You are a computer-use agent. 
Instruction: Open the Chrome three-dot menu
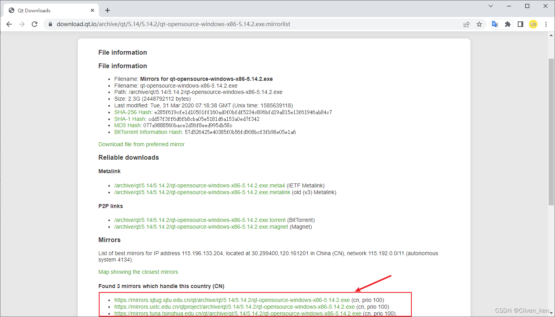546,24
